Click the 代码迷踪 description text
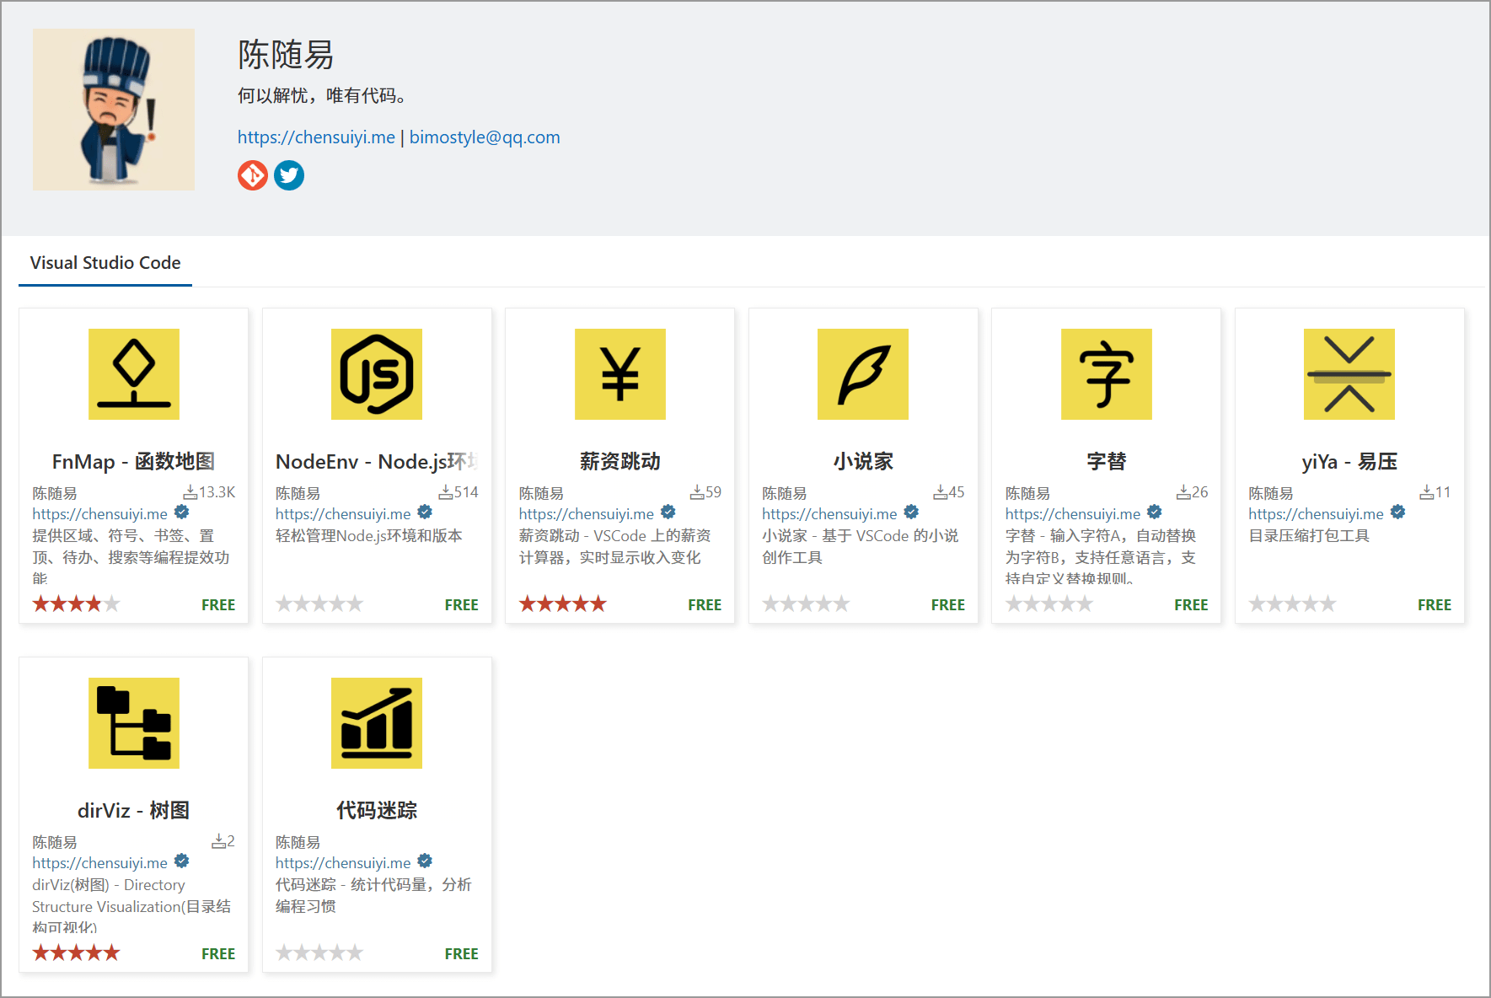 pos(373,896)
